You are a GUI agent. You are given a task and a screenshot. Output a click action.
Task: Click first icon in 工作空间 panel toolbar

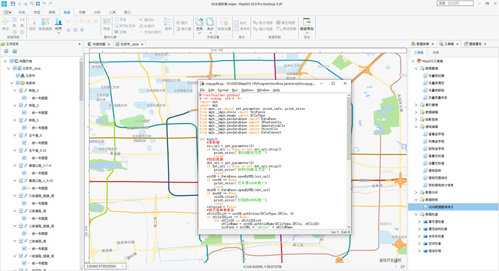6,51
